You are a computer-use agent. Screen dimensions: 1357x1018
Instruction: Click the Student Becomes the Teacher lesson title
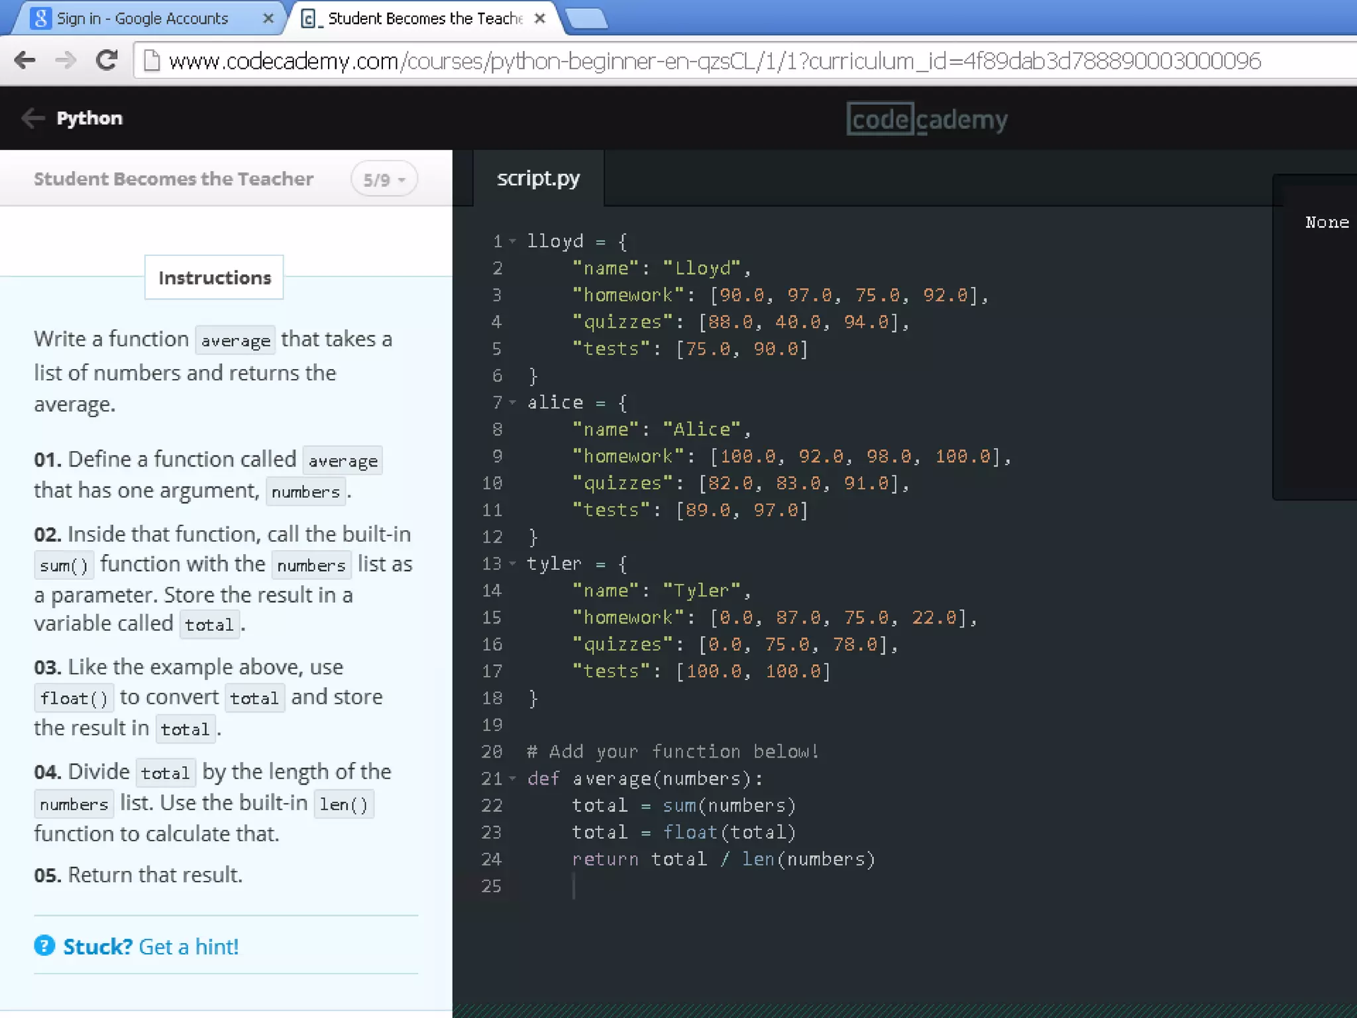pos(174,179)
